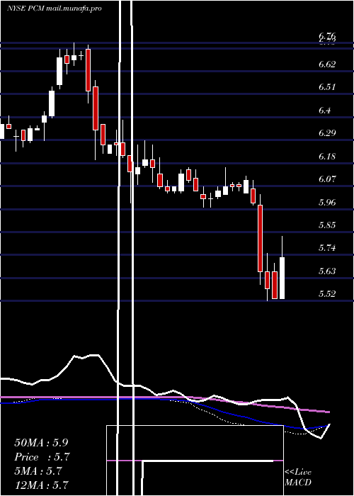Select the tall red candle dropping to 5.63
Screen dimensions: 354x496
(x=260, y=238)
